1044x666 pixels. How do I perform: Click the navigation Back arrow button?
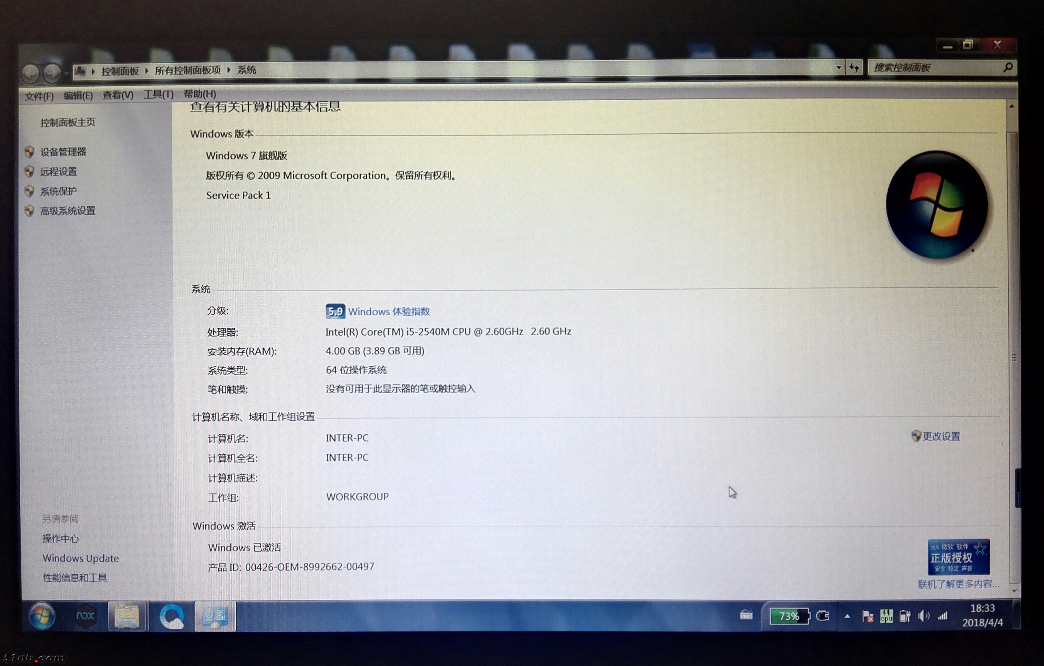click(31, 73)
